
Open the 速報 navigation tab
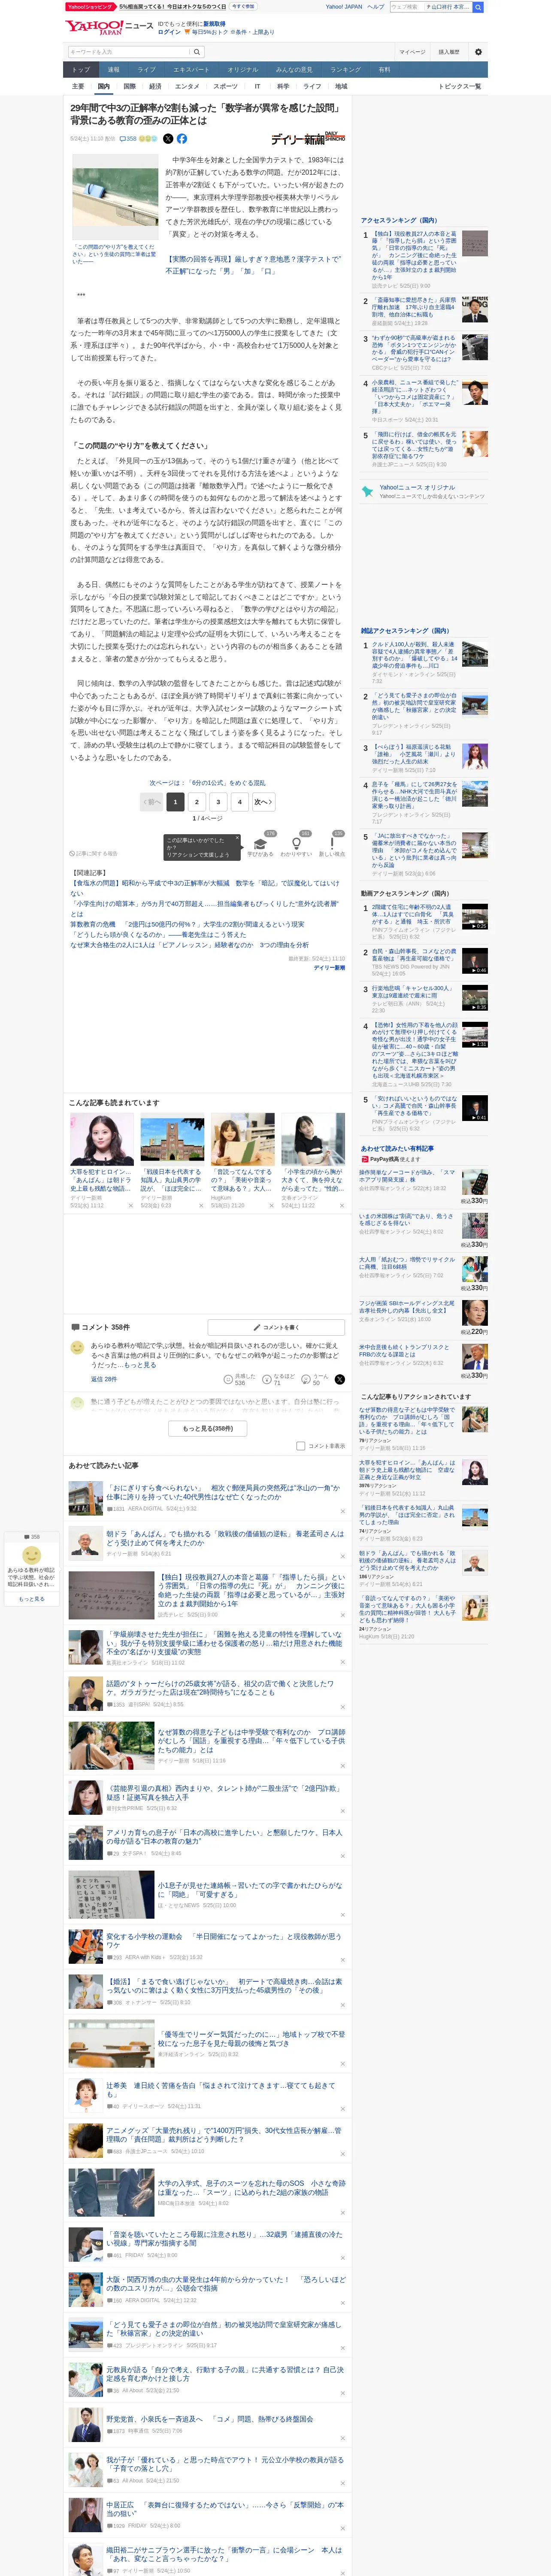(x=114, y=70)
